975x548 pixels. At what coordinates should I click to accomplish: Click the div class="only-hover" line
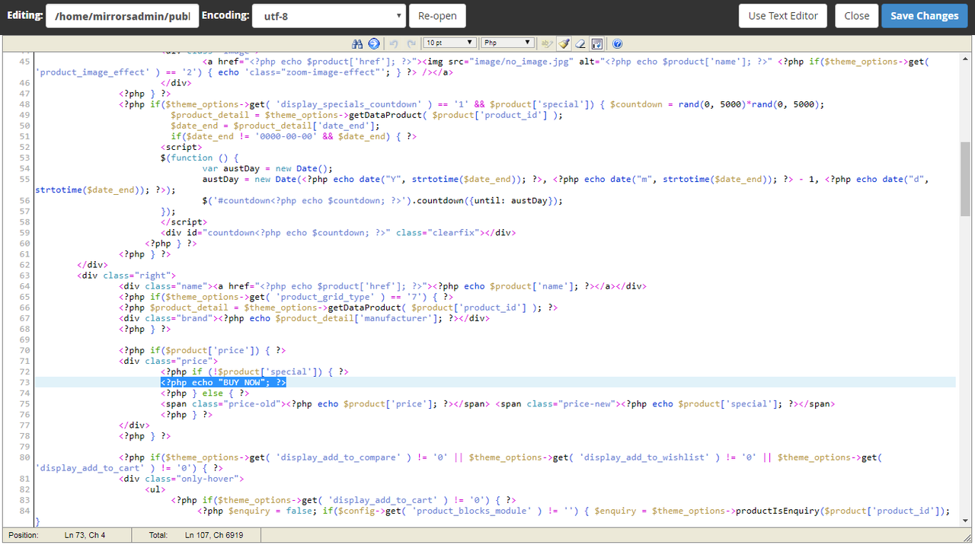[x=181, y=479]
